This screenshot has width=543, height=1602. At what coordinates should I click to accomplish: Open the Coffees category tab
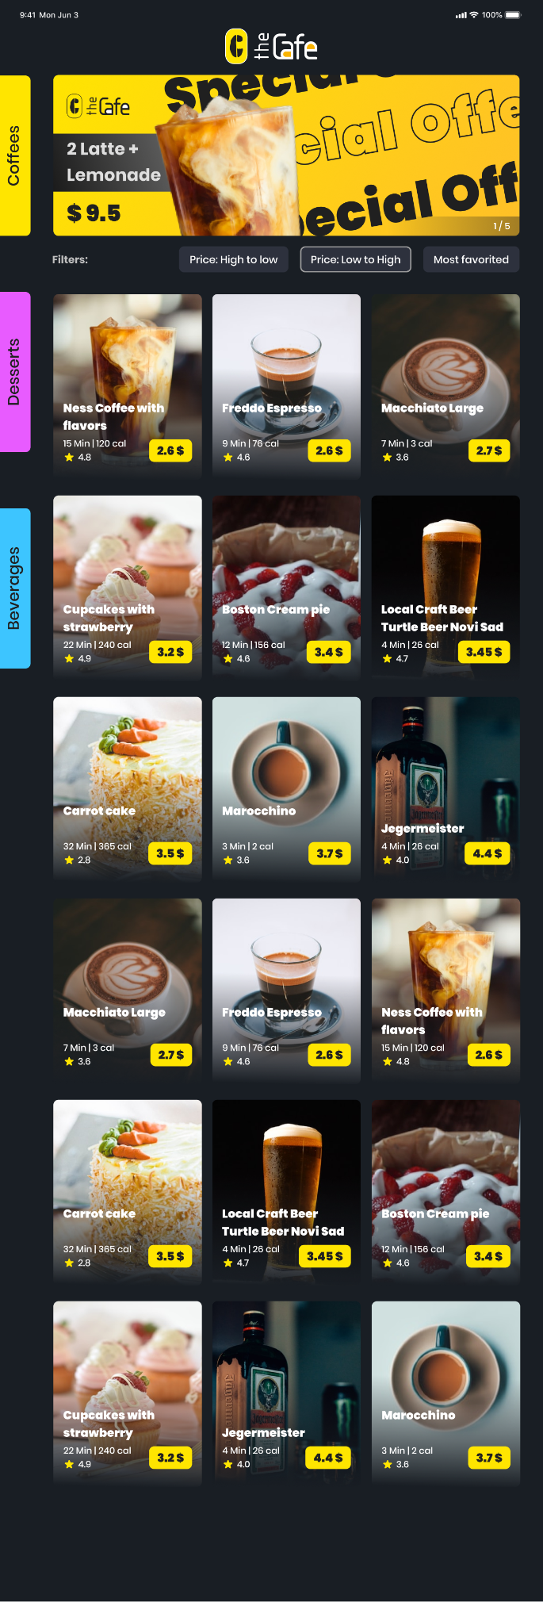tap(15, 155)
